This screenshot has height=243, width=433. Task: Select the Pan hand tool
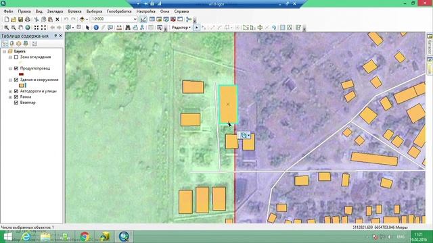[x=20, y=28]
